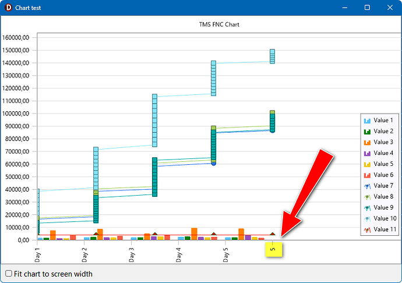Select the Value 11 legend label
Screen dimensions: 402x283
(385, 229)
